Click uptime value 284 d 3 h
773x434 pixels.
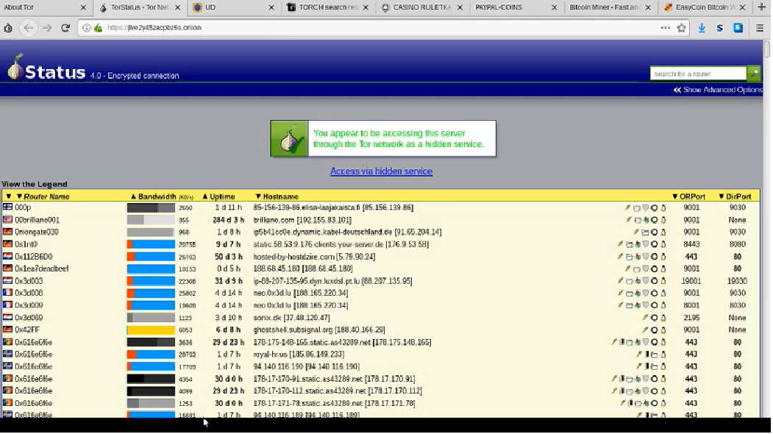[228, 220]
